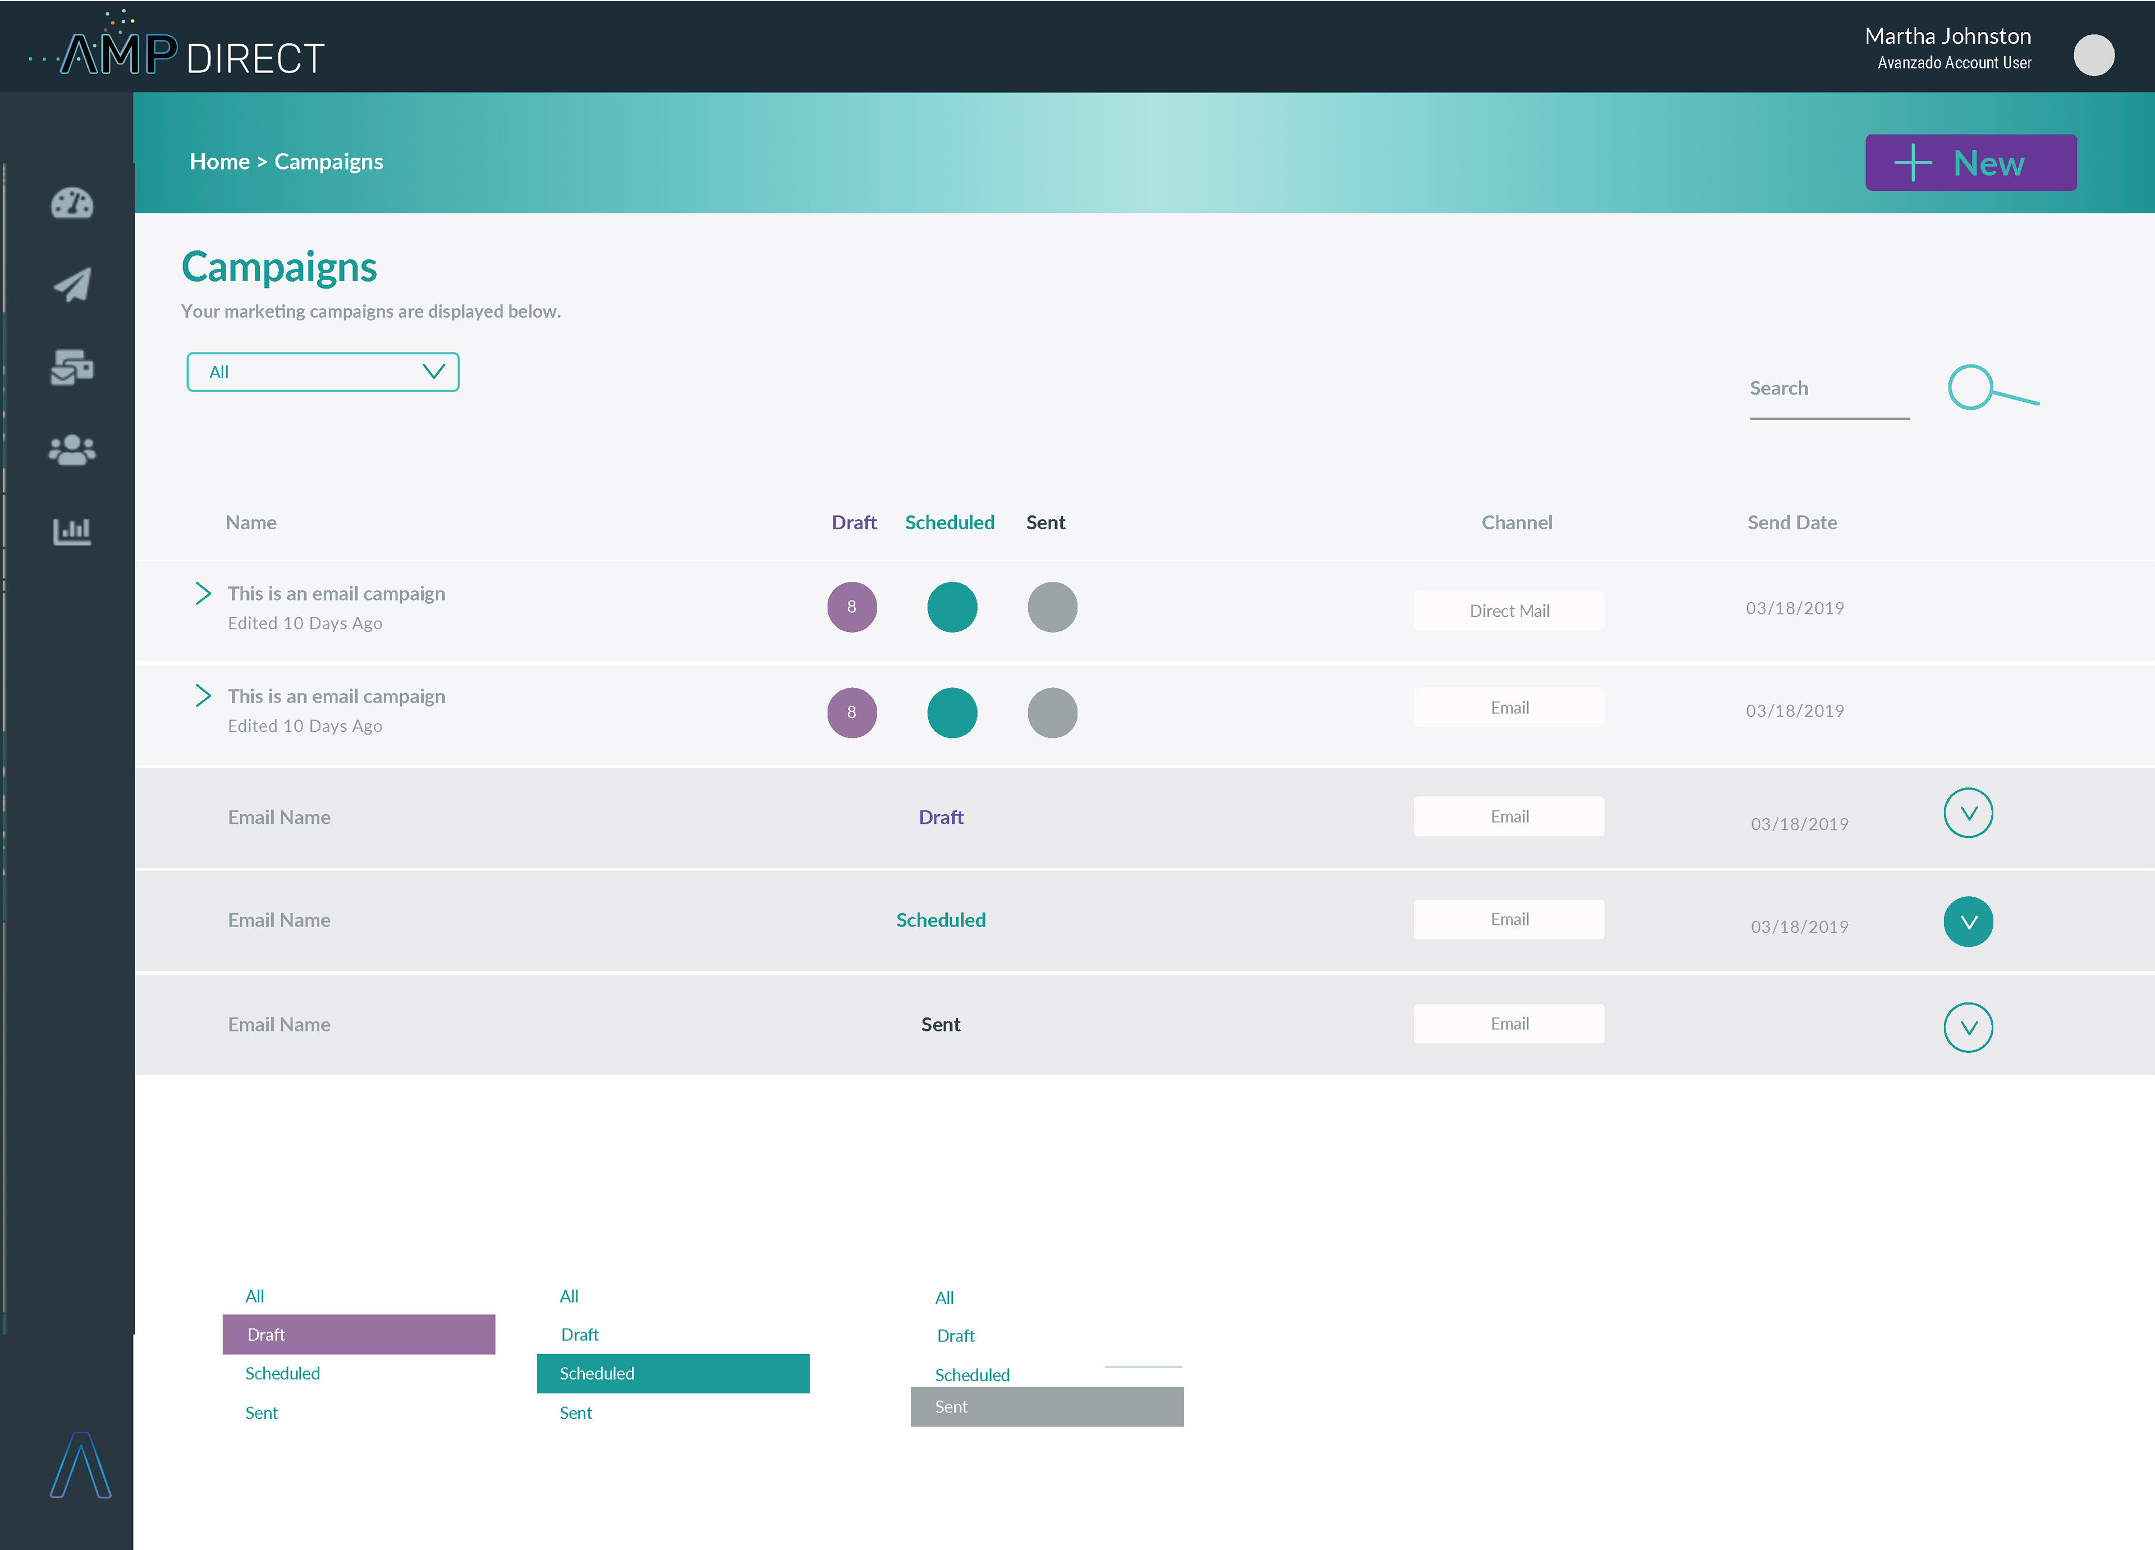Image resolution: width=2155 pixels, height=1550 pixels.
Task: Open the audience people group icon
Action: 72,450
